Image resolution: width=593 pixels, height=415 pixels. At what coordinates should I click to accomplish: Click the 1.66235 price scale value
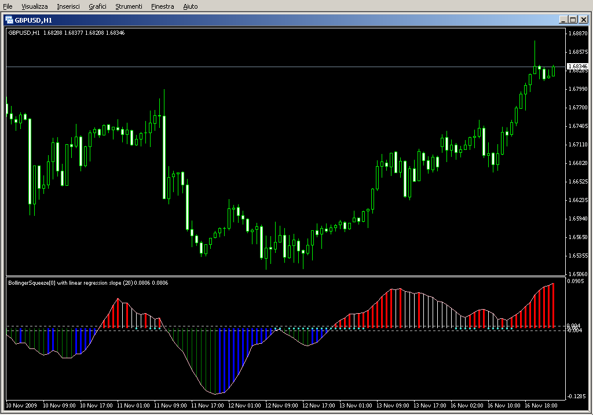(x=578, y=200)
